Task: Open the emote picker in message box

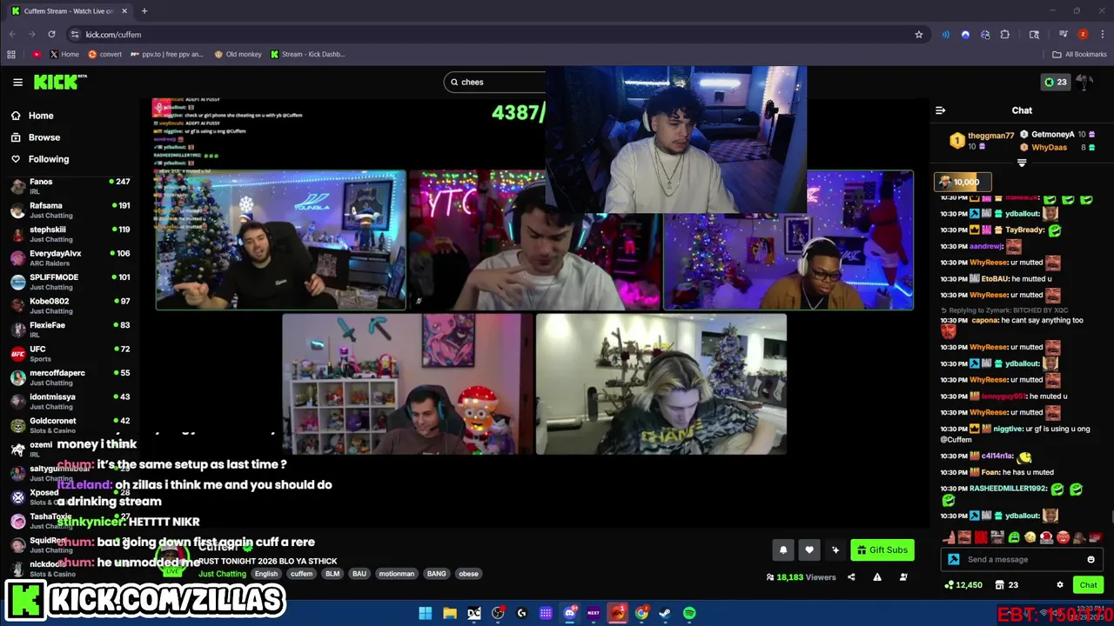Action: [x=1091, y=559]
